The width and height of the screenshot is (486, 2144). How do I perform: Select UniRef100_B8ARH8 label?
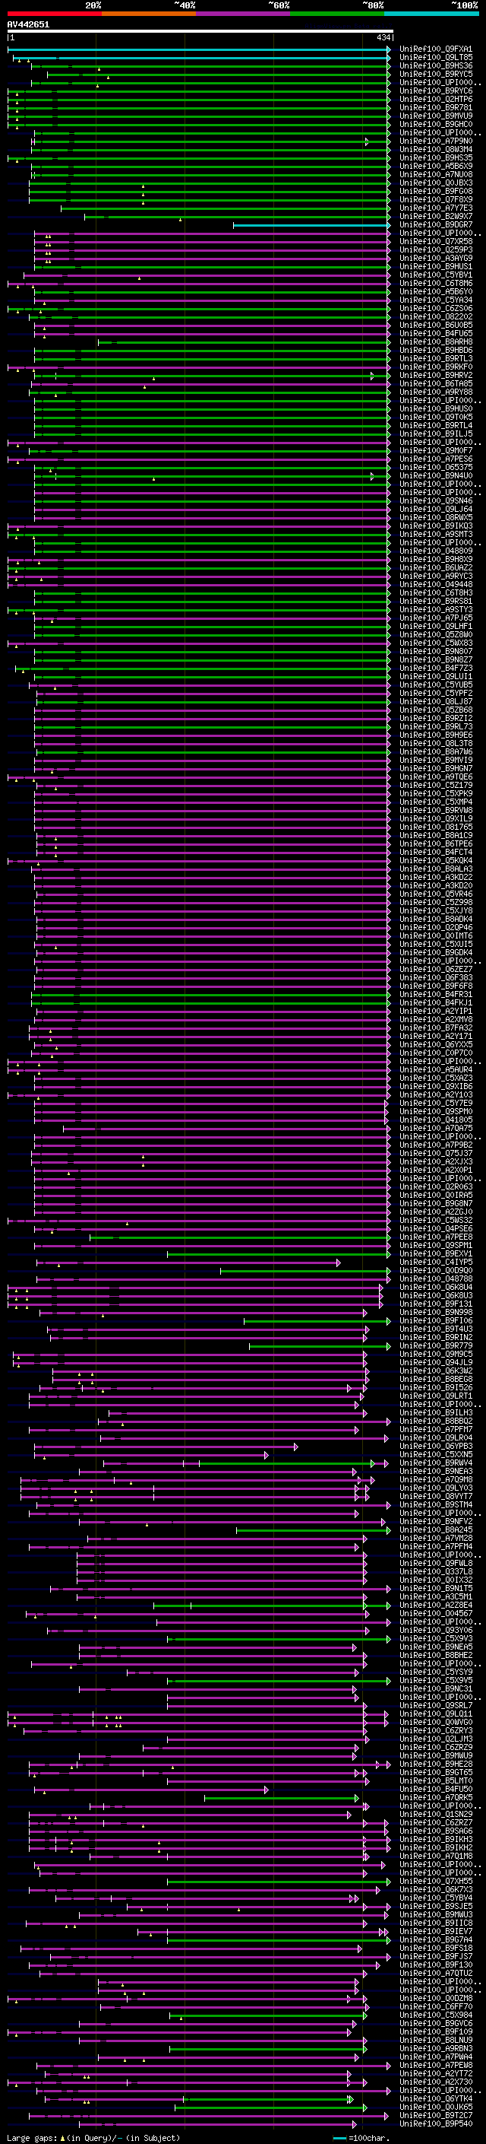(x=436, y=342)
